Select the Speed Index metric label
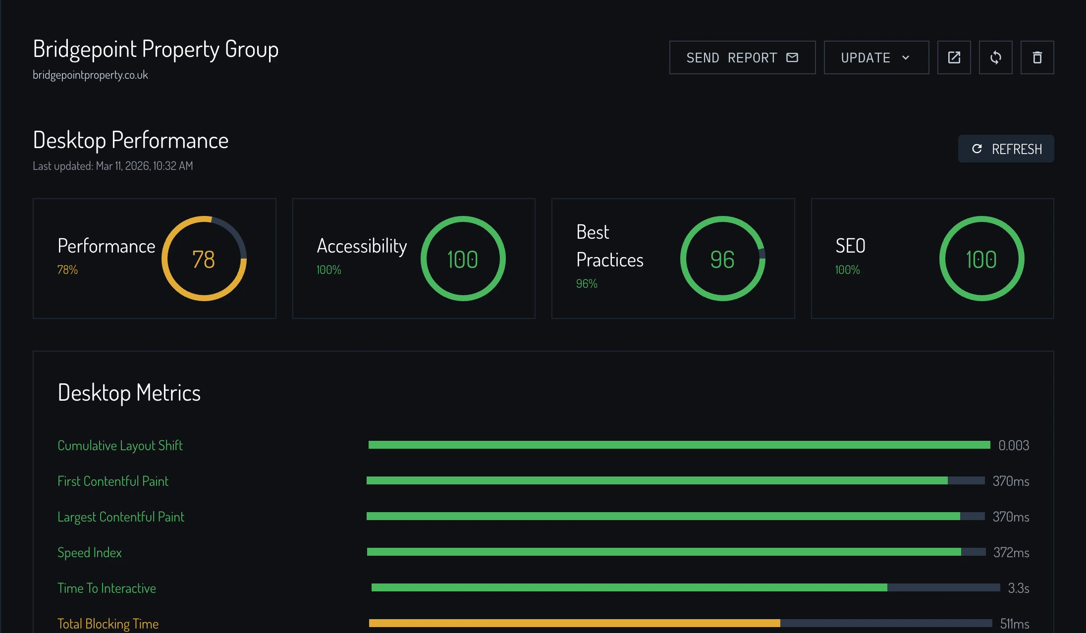Viewport: 1086px width, 633px height. [x=90, y=552]
